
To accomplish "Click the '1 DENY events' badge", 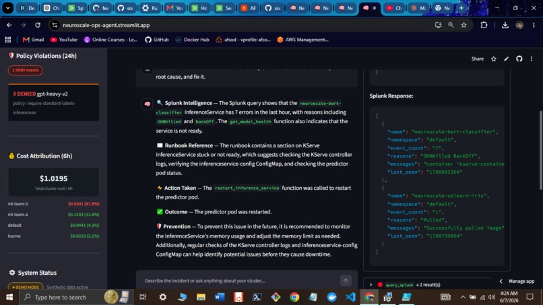I will tap(26, 70).
